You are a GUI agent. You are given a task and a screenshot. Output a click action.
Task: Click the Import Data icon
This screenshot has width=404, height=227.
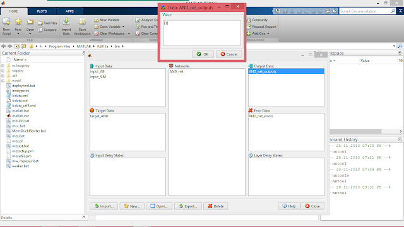pos(66,21)
